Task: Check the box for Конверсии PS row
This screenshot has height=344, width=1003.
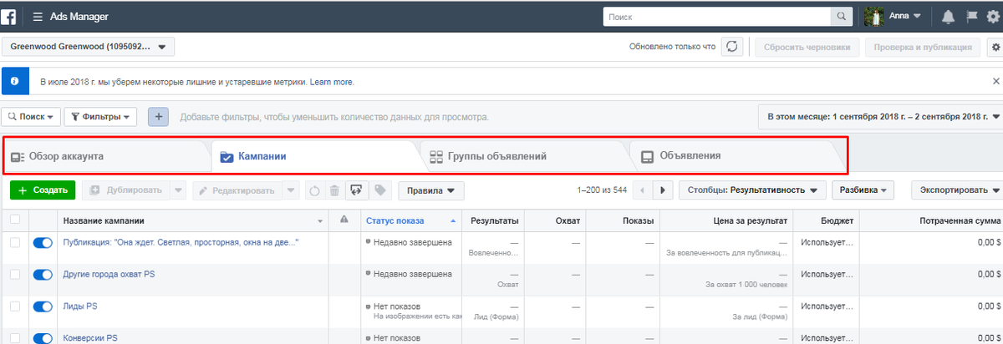Action: tap(14, 337)
